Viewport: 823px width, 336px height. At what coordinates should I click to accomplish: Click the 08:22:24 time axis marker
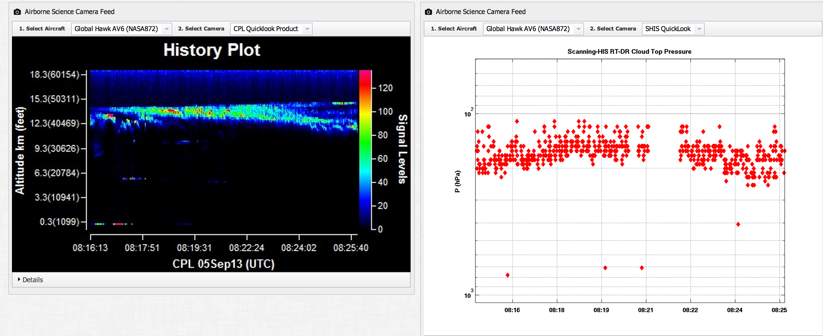point(246,248)
